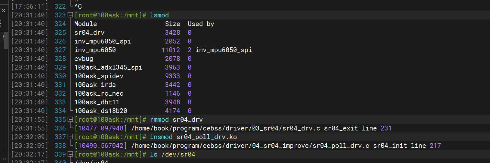Click the line number value 231
Viewport: 490px width, 163px height.
[x=386, y=128]
